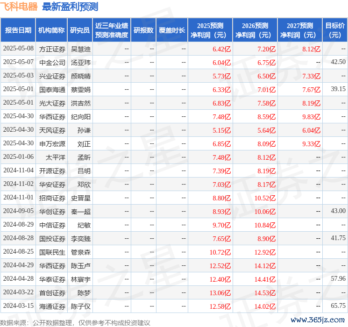Click date 2025-01-06
This screenshot has height=327, width=348.
tap(18, 157)
